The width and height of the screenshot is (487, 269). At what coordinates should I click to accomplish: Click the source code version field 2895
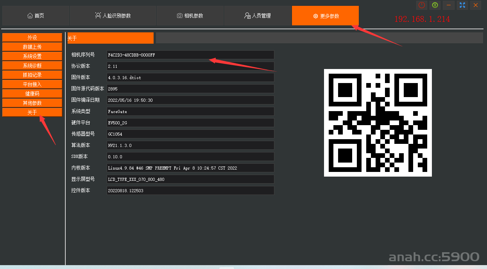click(190, 89)
